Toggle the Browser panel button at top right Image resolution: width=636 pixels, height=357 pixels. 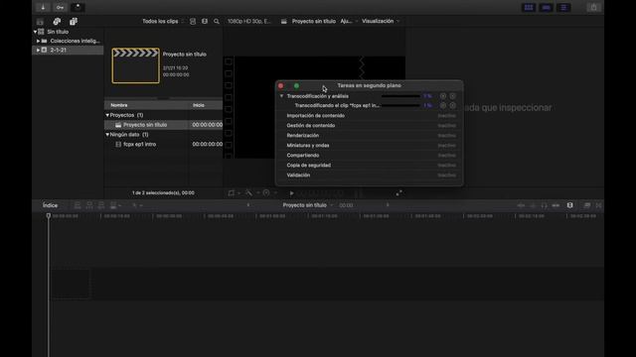[529, 7]
